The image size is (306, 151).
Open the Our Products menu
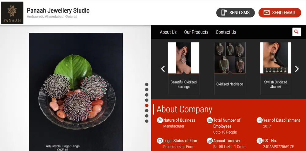pos(196,32)
